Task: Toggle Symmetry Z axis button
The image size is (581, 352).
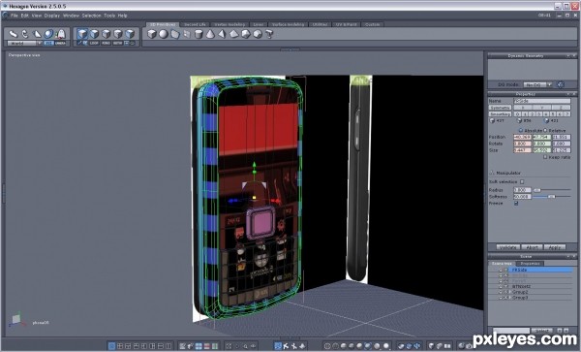Action: [x=561, y=108]
